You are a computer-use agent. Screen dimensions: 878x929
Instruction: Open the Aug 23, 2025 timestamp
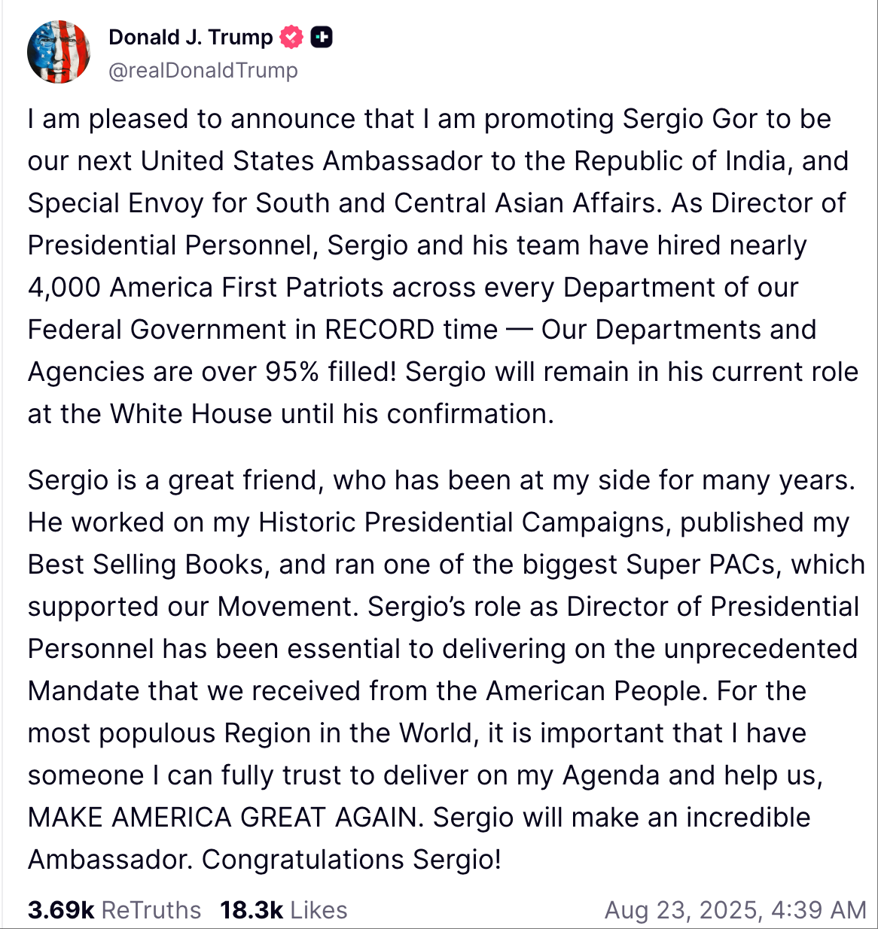[x=735, y=910]
